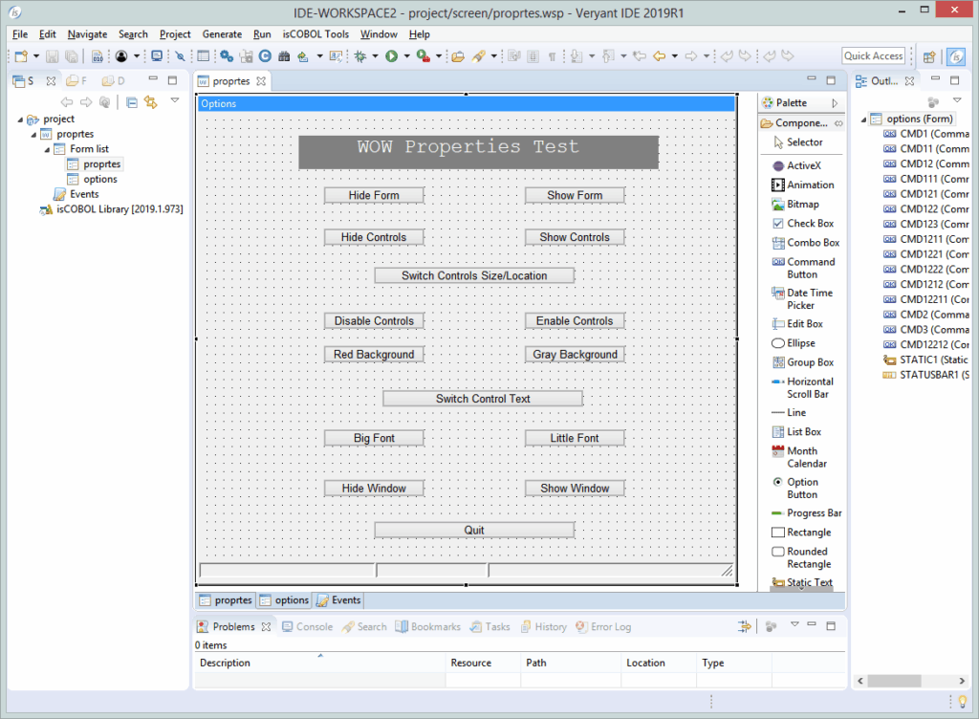Switch to the Console tab
The width and height of the screenshot is (979, 719).
307,626
